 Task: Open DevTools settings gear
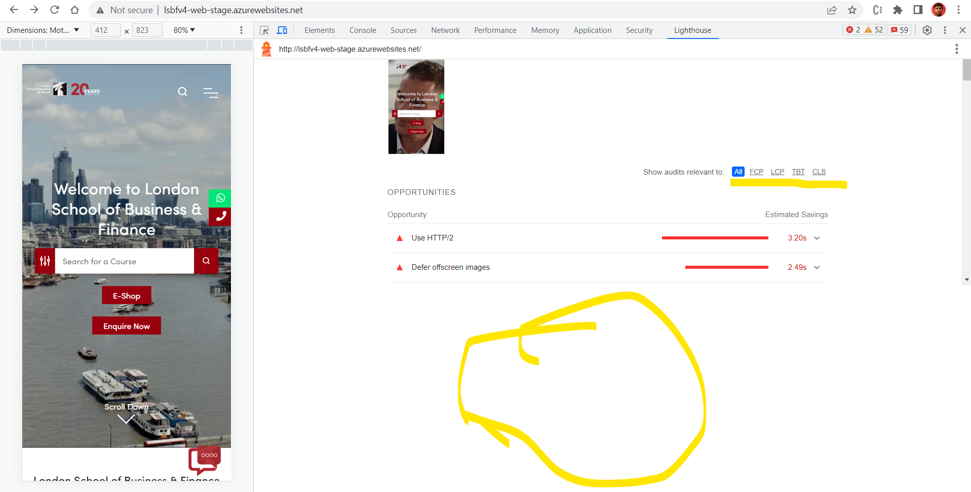pyautogui.click(x=927, y=30)
